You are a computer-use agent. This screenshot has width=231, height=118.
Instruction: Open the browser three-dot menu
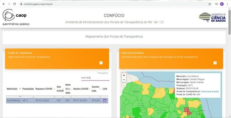(227, 4)
